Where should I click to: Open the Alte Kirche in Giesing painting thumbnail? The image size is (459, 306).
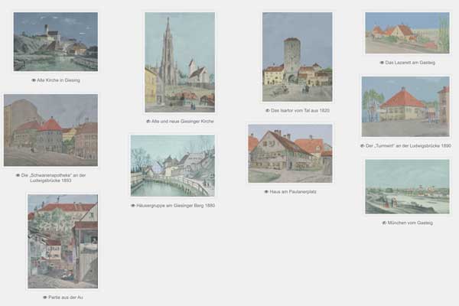click(x=56, y=41)
